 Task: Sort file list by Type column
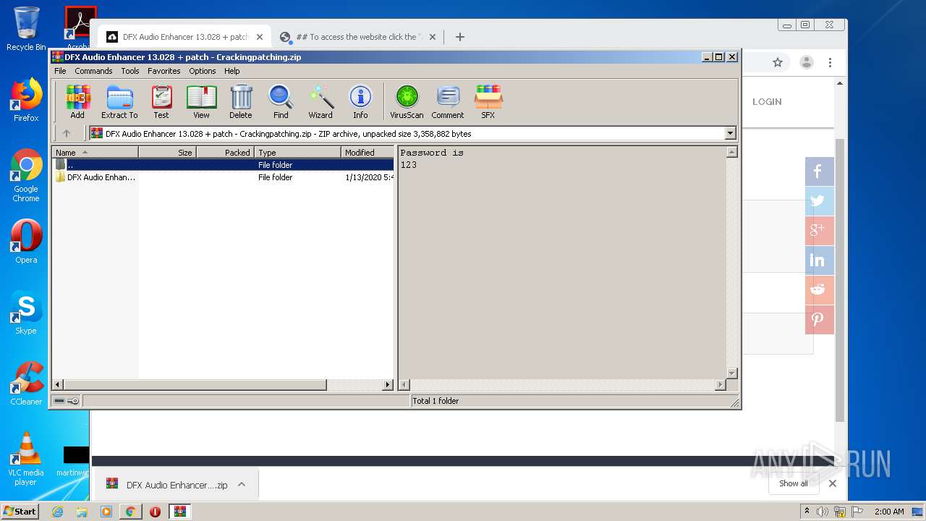pos(297,152)
